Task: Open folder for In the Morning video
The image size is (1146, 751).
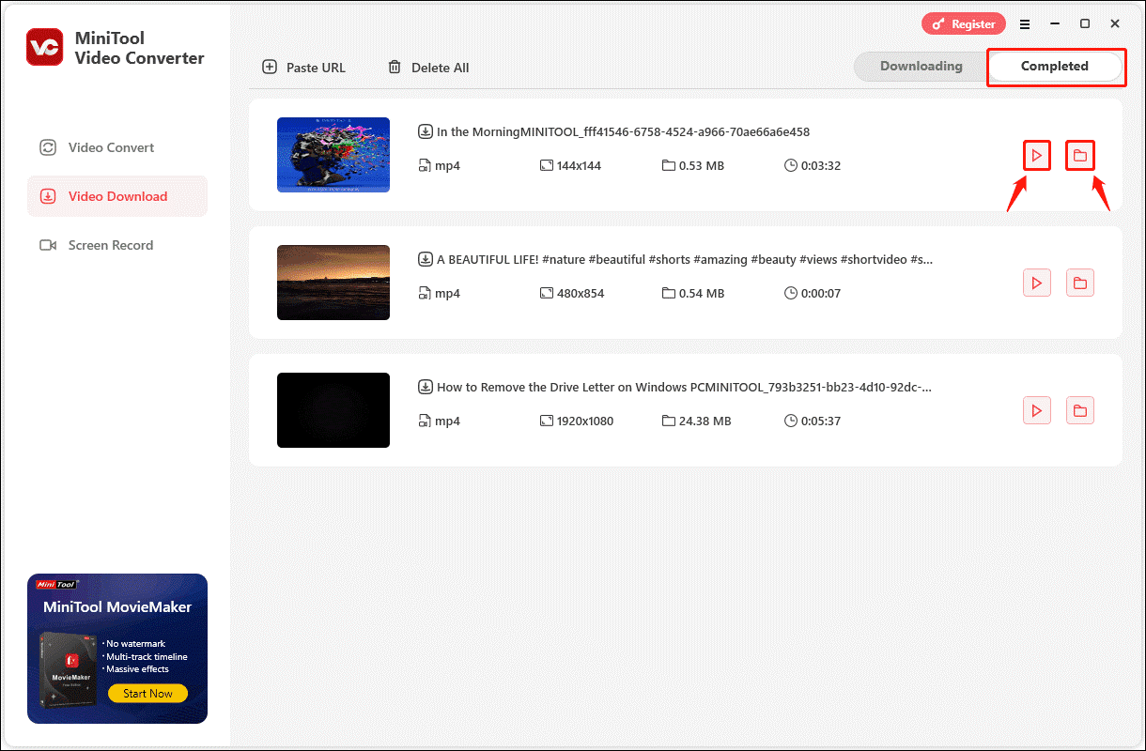Action: pyautogui.click(x=1080, y=155)
